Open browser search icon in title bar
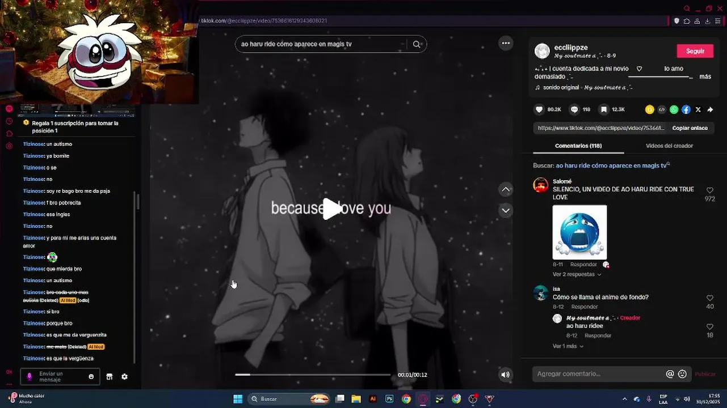 click(687, 8)
